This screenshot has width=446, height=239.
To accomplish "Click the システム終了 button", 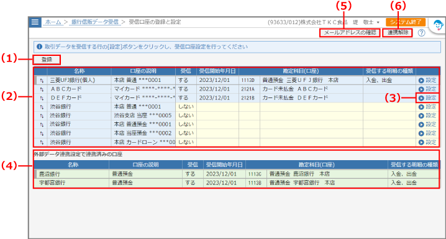I will [x=406, y=22].
